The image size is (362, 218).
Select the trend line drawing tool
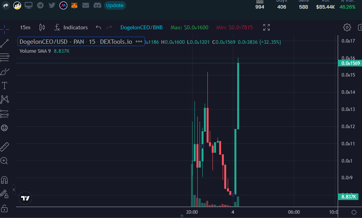[4, 43]
